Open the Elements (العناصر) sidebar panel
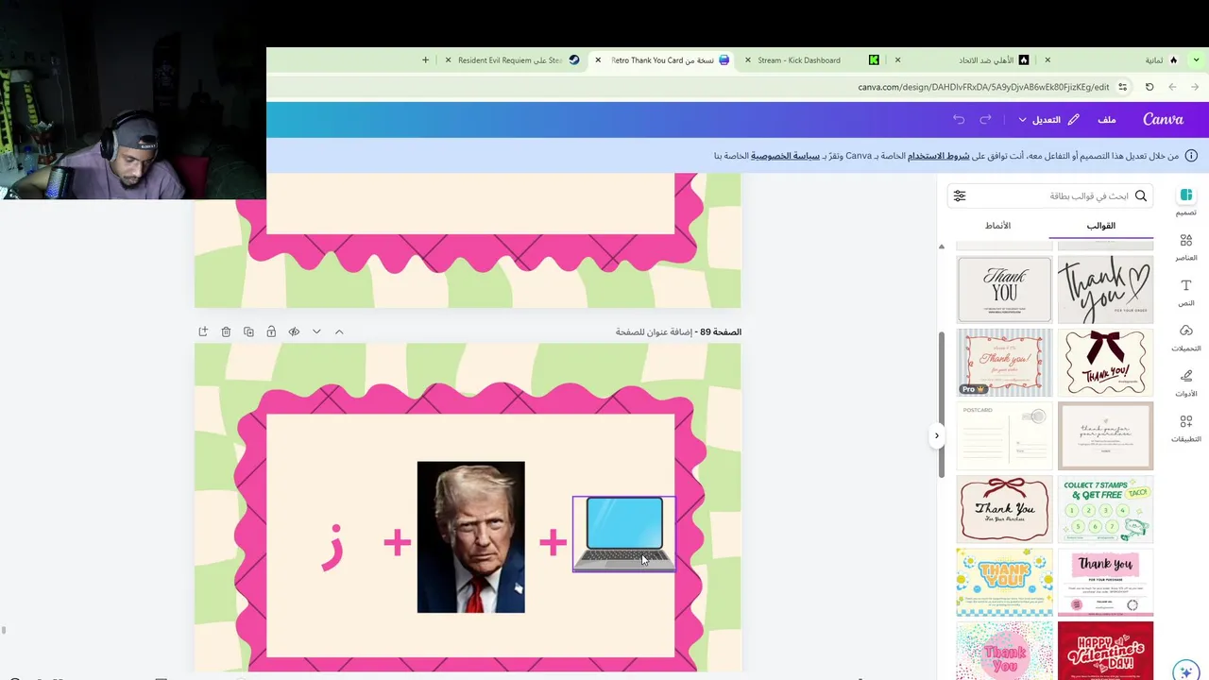The width and height of the screenshot is (1209, 680). tap(1186, 246)
